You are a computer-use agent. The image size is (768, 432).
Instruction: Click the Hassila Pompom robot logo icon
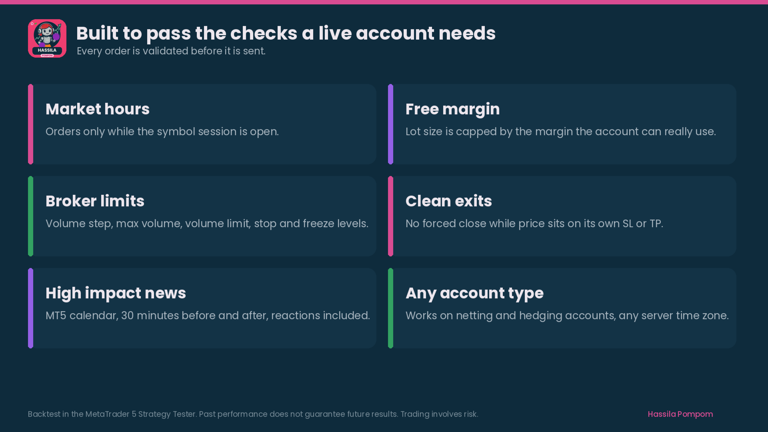point(47,38)
